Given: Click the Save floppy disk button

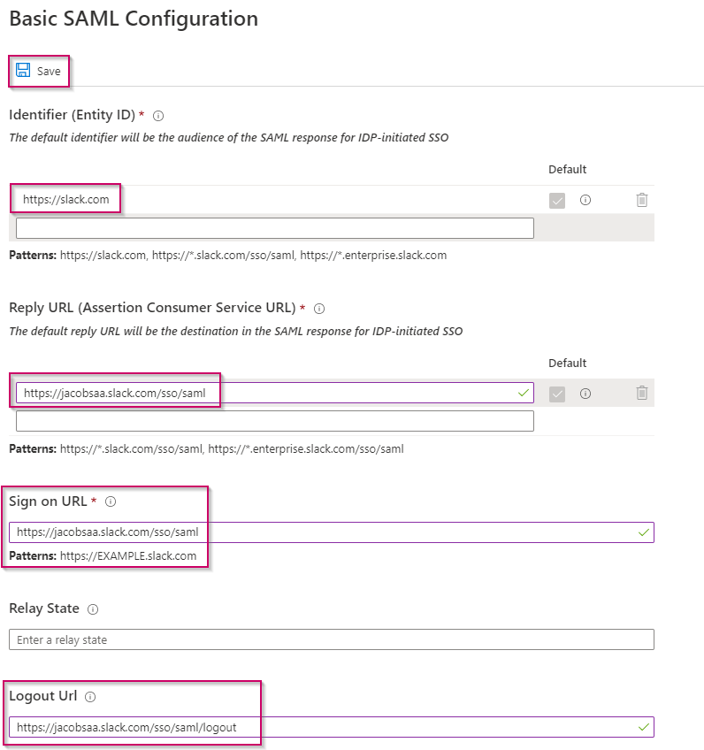Looking at the screenshot, I should tap(39, 71).
